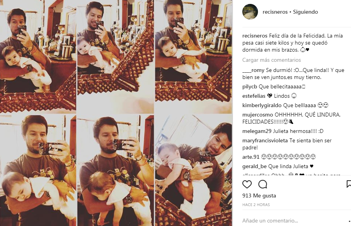This screenshot has width=351, height=226.
Task: Expand Cargar más comentarios
Action: (272, 60)
